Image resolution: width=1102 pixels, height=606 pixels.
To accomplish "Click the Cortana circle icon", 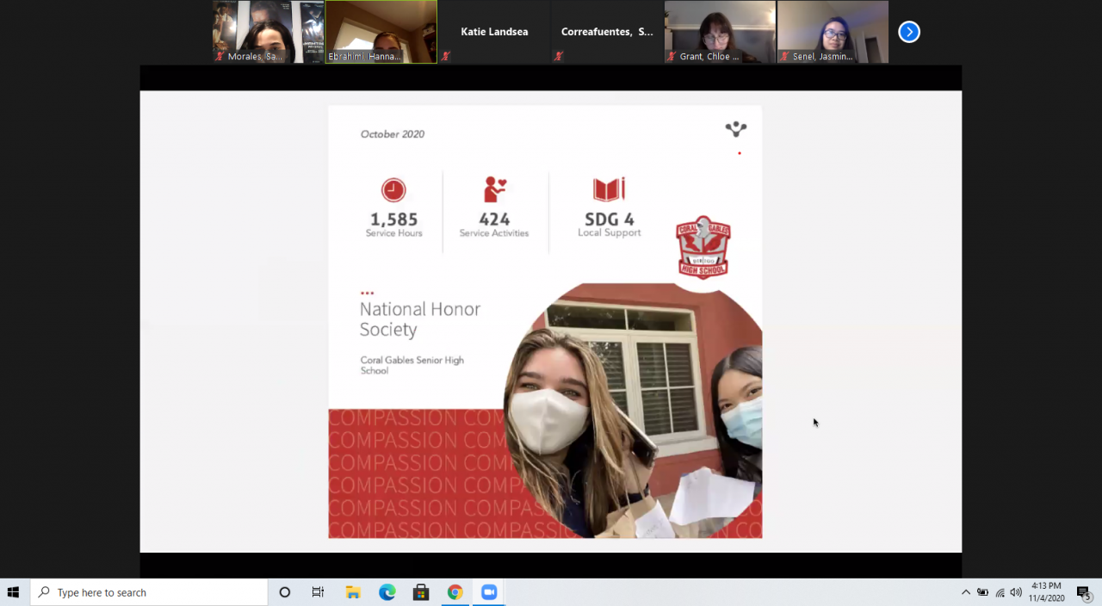I will click(x=285, y=592).
